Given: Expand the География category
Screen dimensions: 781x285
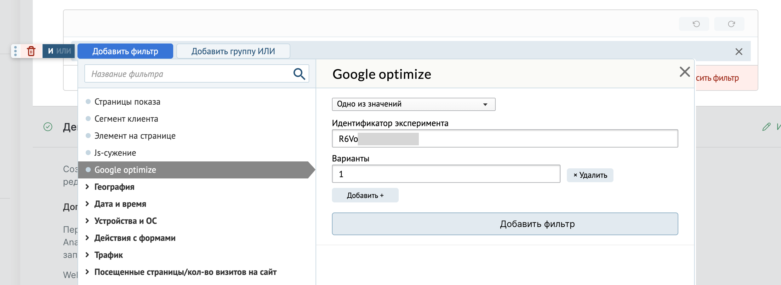Looking at the screenshot, I should [x=114, y=187].
